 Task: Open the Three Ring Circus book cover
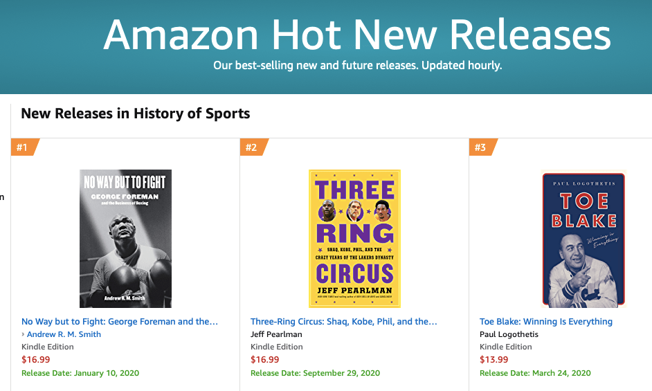[354, 239]
